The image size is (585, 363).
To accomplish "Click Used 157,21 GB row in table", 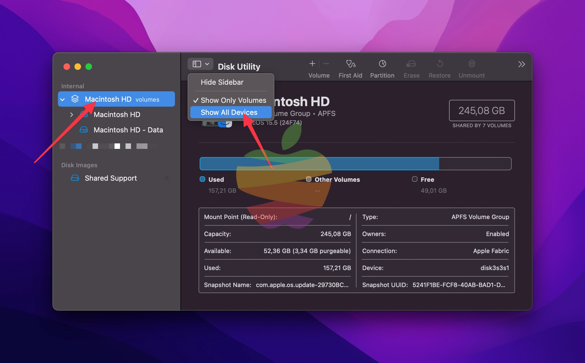I will pyautogui.click(x=277, y=268).
